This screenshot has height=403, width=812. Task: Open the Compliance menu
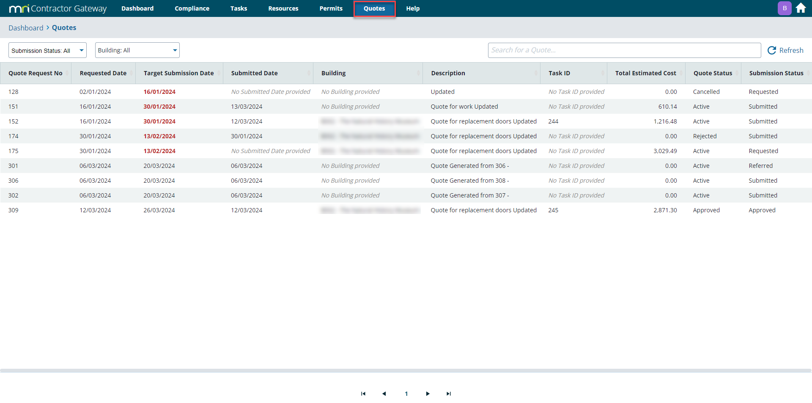click(x=192, y=8)
